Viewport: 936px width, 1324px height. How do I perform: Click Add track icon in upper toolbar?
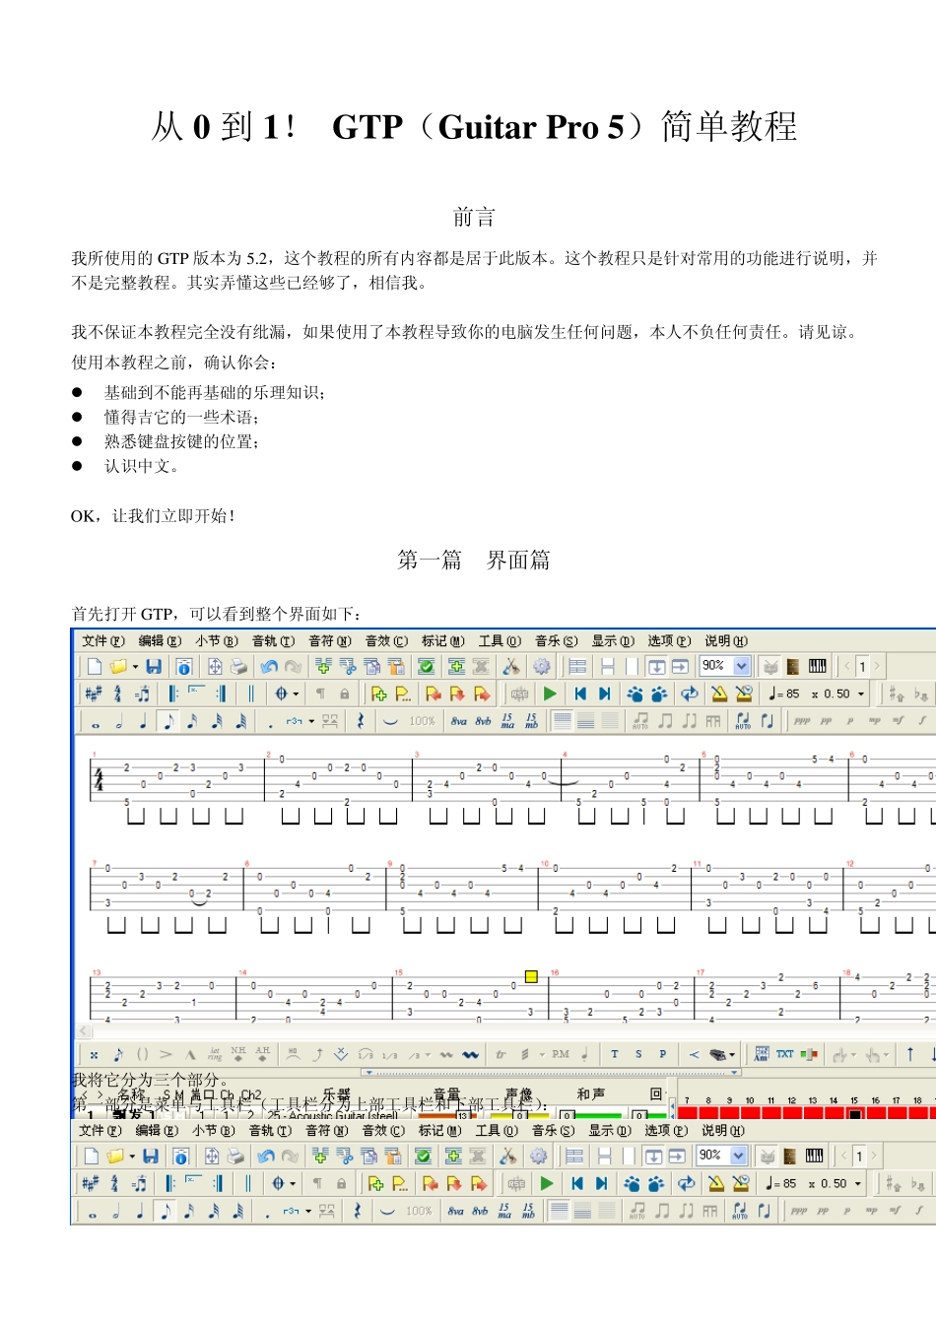[455, 667]
